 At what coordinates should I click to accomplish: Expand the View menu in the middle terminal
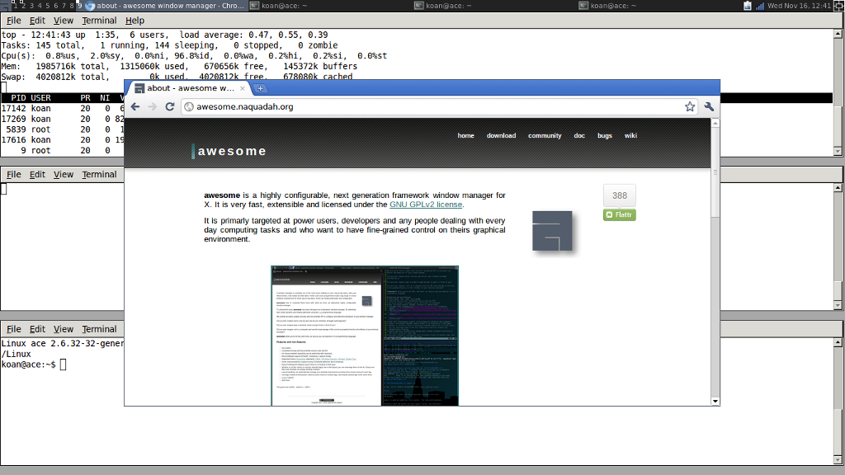point(64,175)
